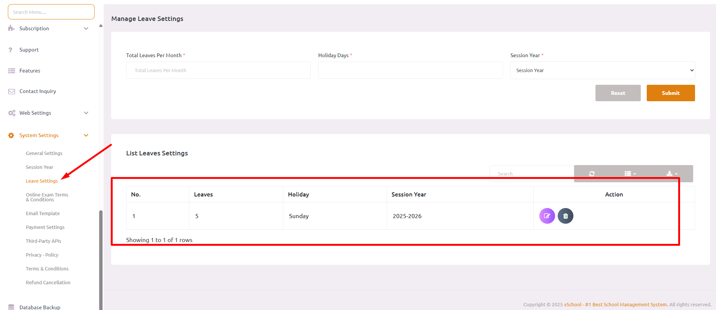
Task: Click the trash delete icon in row 1
Action: coord(565,216)
